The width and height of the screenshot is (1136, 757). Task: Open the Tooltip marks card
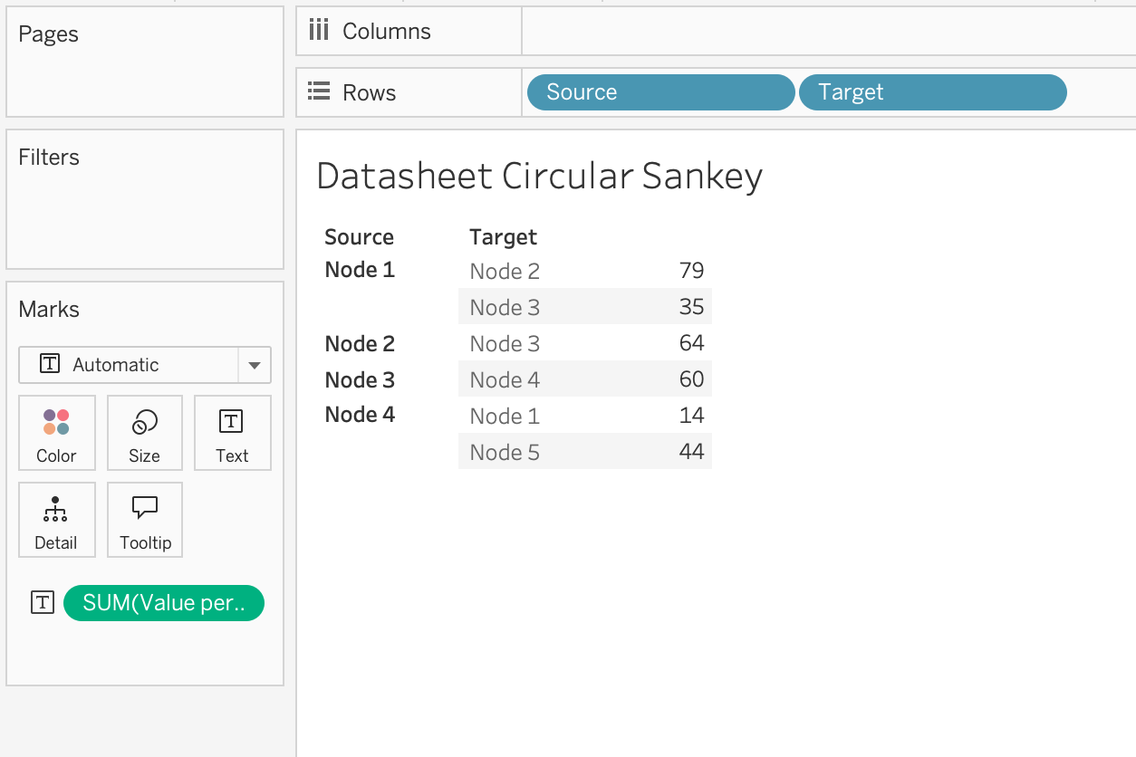click(145, 520)
